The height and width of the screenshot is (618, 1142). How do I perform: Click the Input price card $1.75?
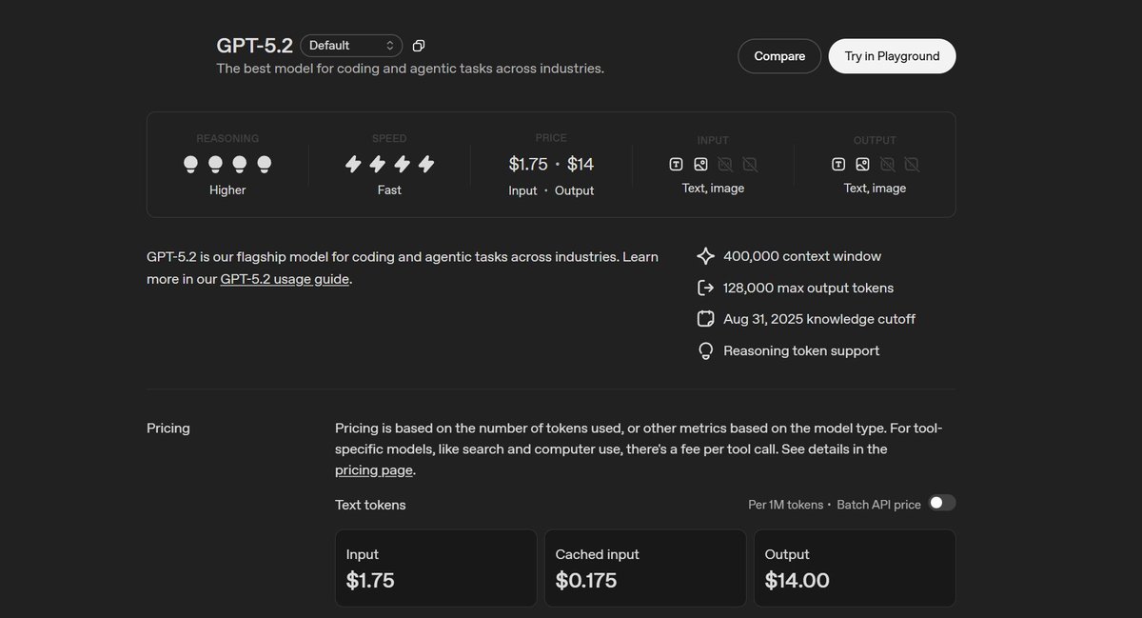[x=436, y=568]
